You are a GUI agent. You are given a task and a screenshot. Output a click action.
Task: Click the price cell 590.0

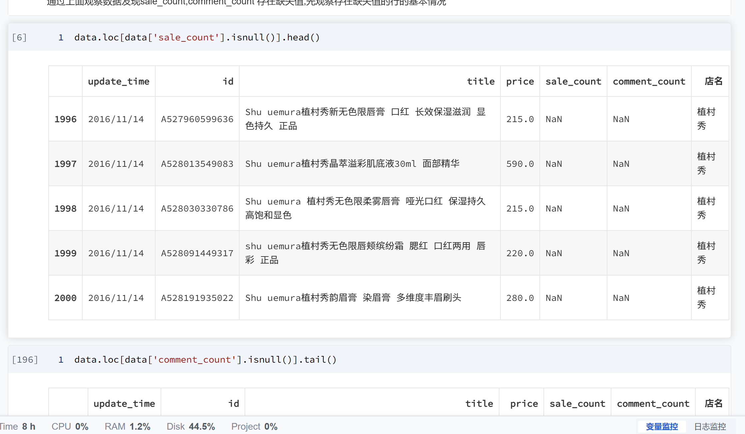click(520, 164)
